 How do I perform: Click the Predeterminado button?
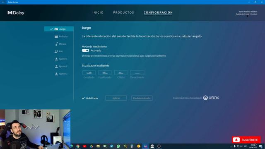[x=142, y=98]
